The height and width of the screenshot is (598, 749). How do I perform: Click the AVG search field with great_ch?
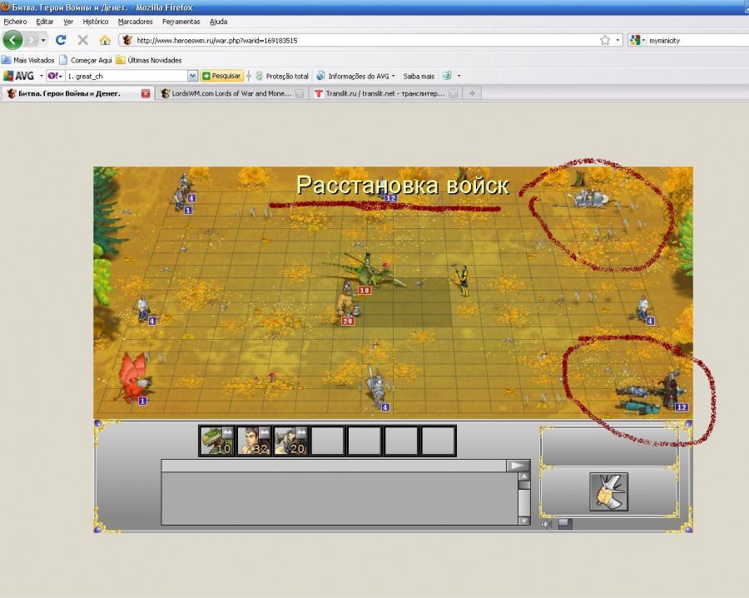point(126,76)
